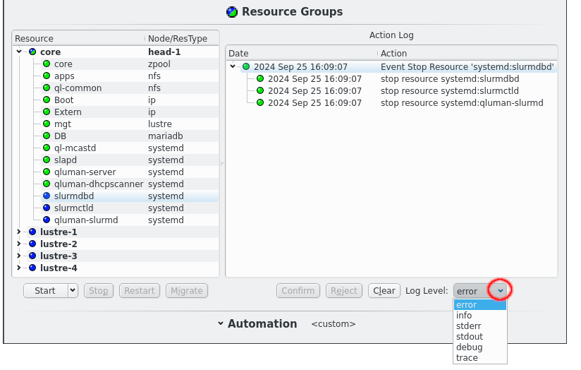Screen dimensions: 581x370
Task: Open the Log Level combo box
Action: (x=481, y=291)
